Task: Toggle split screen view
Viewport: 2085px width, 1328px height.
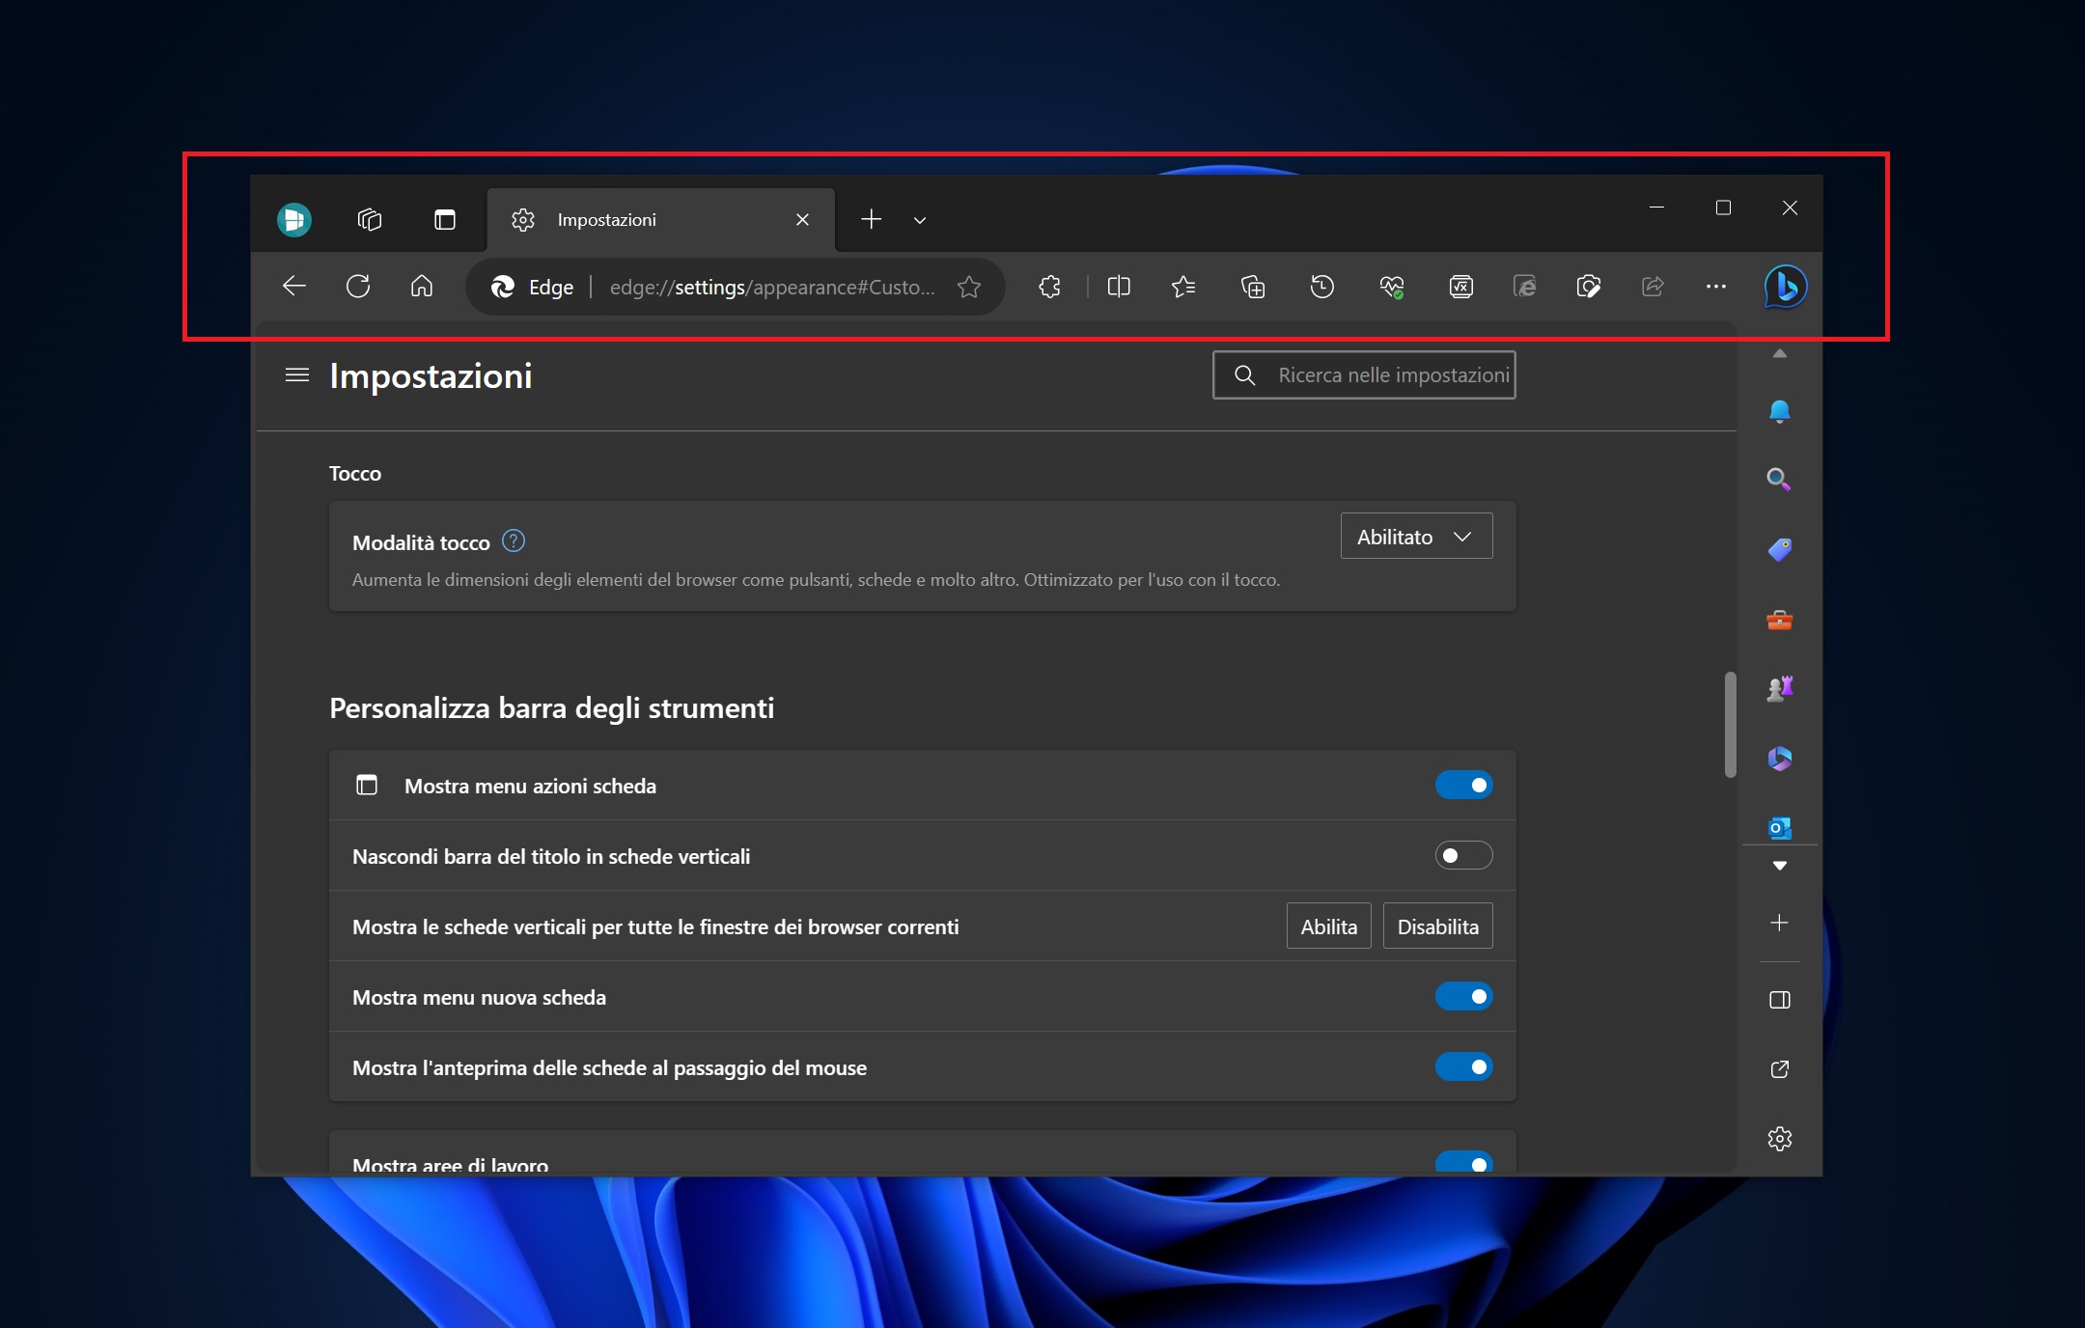Action: click(1119, 286)
